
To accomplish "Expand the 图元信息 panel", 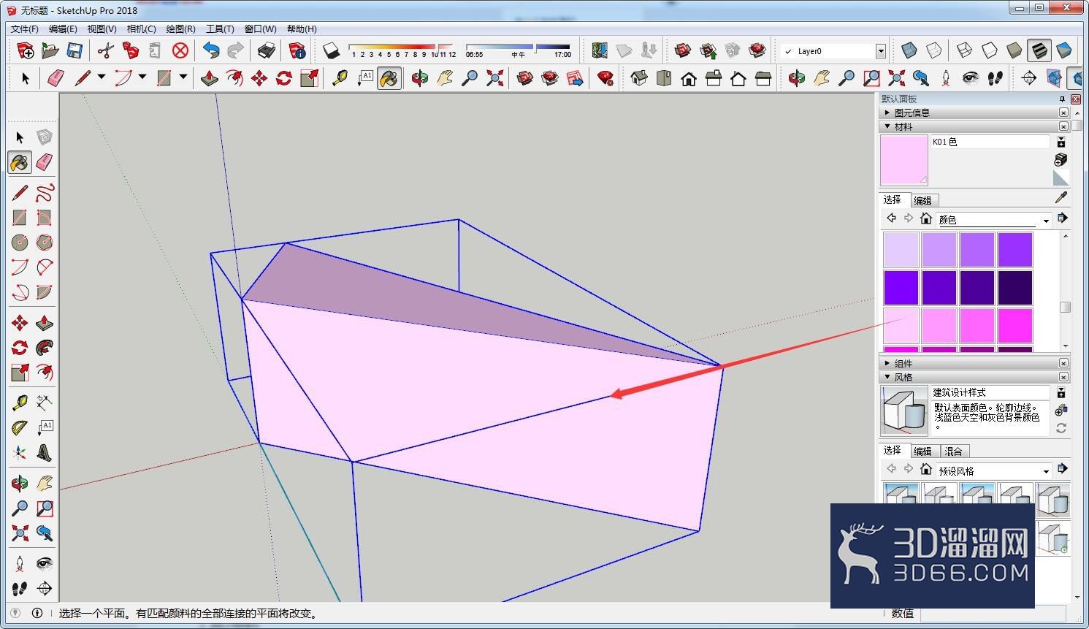I will [x=887, y=113].
